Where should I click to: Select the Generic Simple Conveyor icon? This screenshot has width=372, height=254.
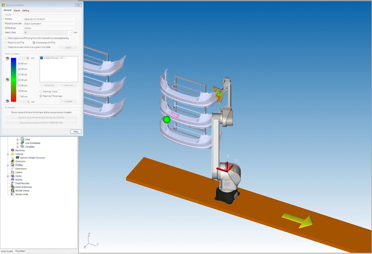point(18,158)
